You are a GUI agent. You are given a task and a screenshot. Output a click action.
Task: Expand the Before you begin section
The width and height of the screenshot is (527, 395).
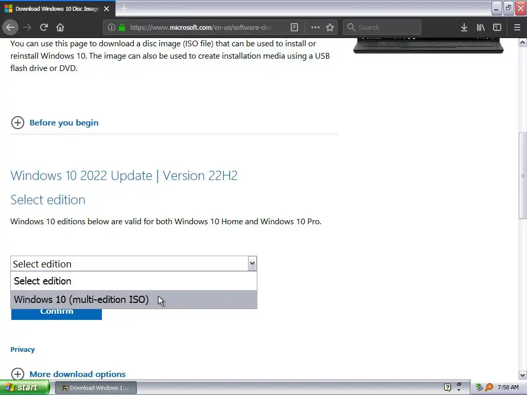pos(17,122)
